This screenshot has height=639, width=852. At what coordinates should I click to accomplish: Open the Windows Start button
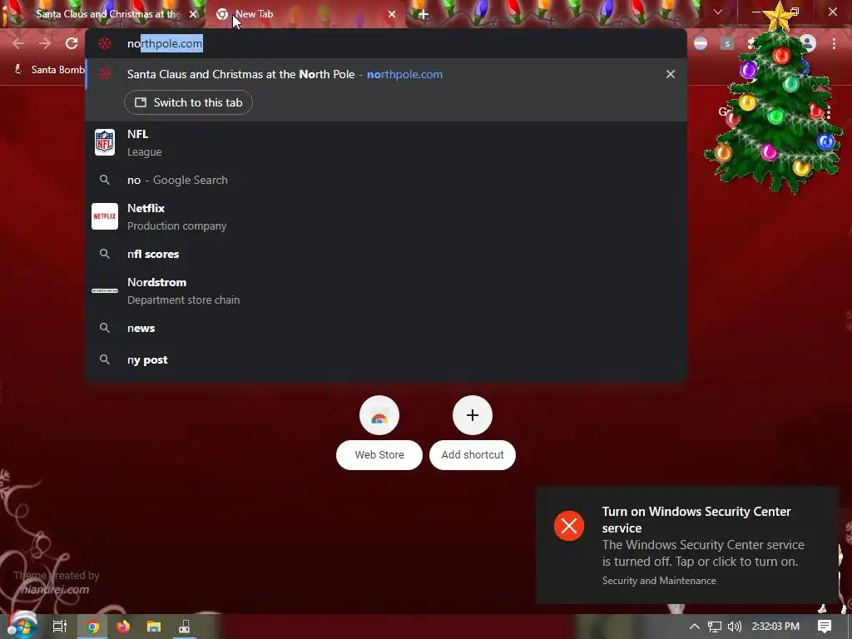pos(22,626)
